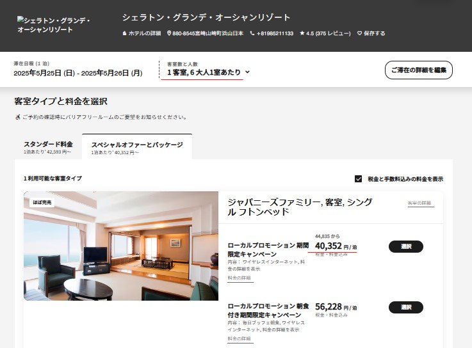472x348 pixels.
Task: Open the 4.5 (375 レビュー) reviews link
Action: 329,33
